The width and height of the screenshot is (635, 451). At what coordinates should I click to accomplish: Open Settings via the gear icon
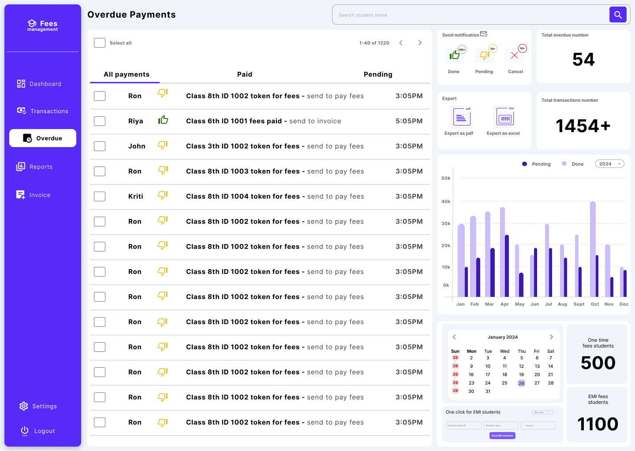pos(24,406)
